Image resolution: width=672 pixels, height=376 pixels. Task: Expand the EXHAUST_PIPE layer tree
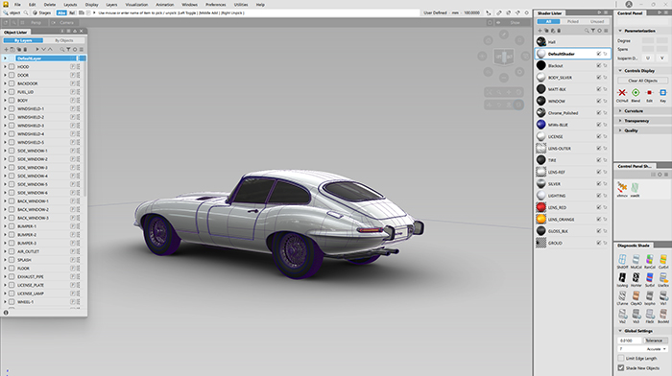point(5,276)
